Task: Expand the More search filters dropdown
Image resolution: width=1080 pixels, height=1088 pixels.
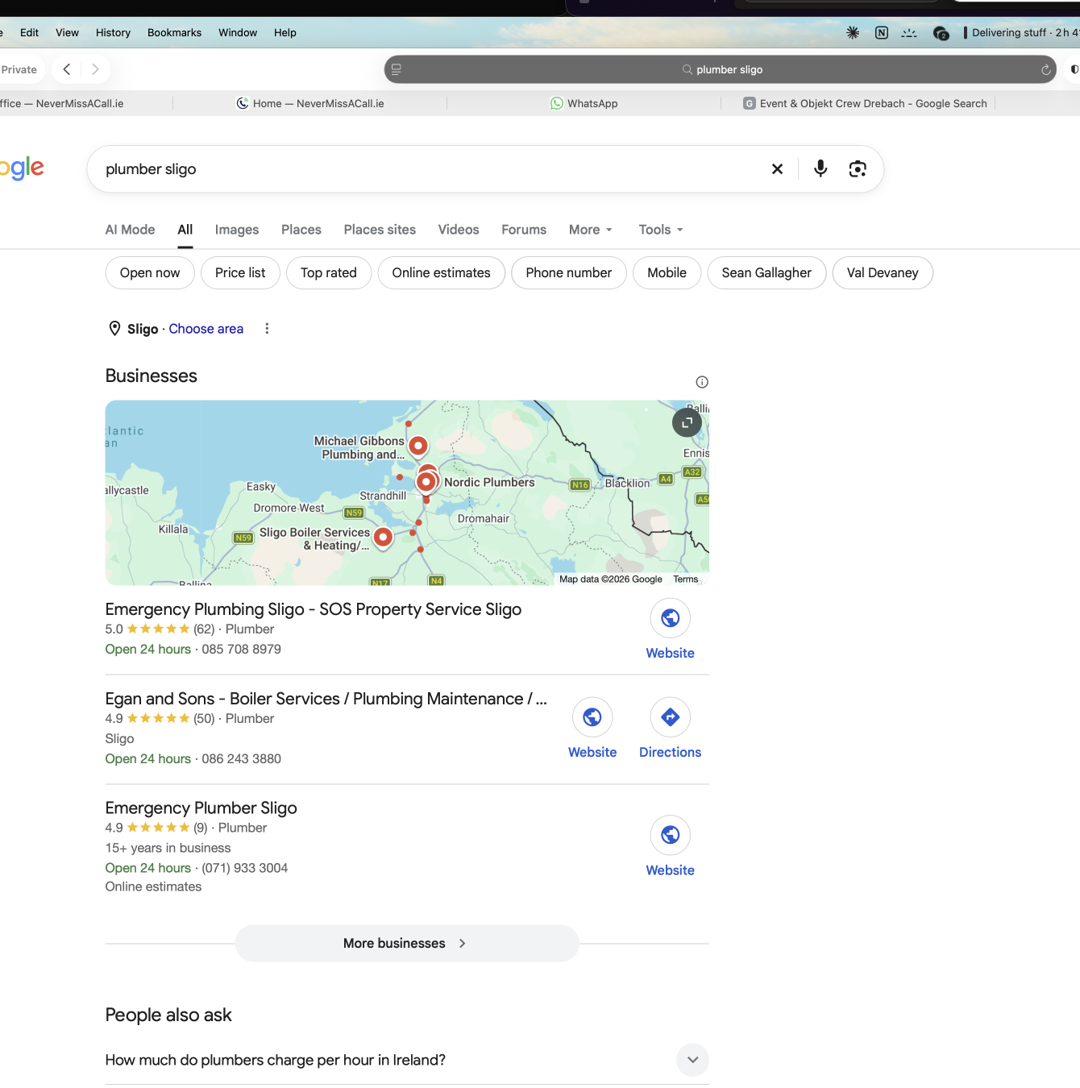Action: point(591,230)
